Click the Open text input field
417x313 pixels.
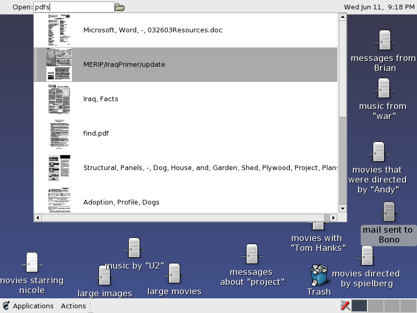coord(73,7)
